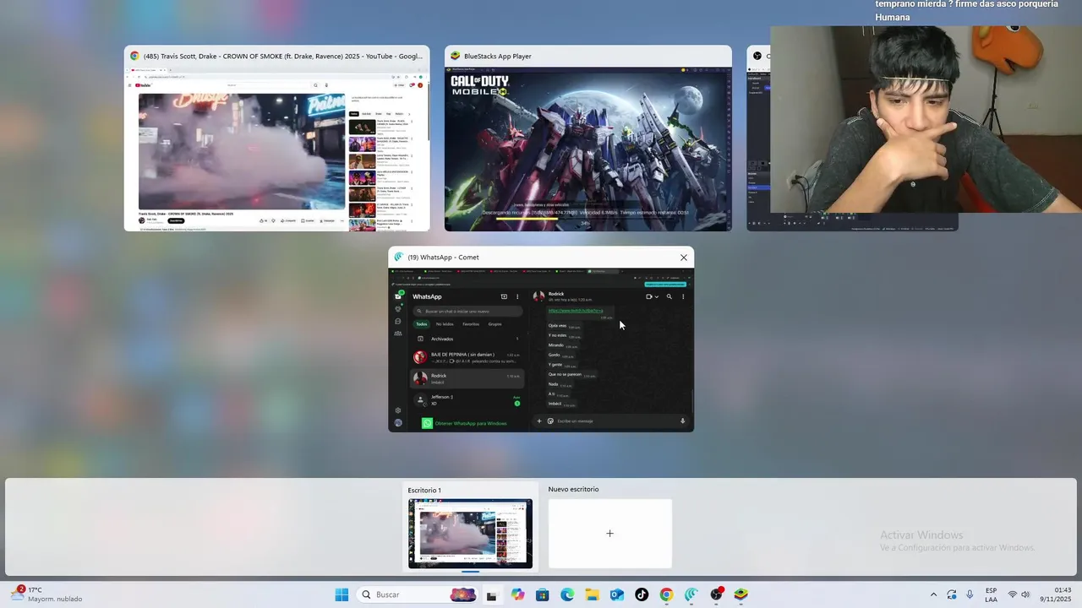
Task: Open Microsoft Edge from the taskbar
Action: (567, 594)
